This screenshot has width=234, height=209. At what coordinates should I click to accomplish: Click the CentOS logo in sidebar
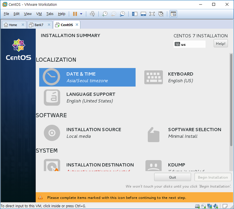click(x=19, y=50)
